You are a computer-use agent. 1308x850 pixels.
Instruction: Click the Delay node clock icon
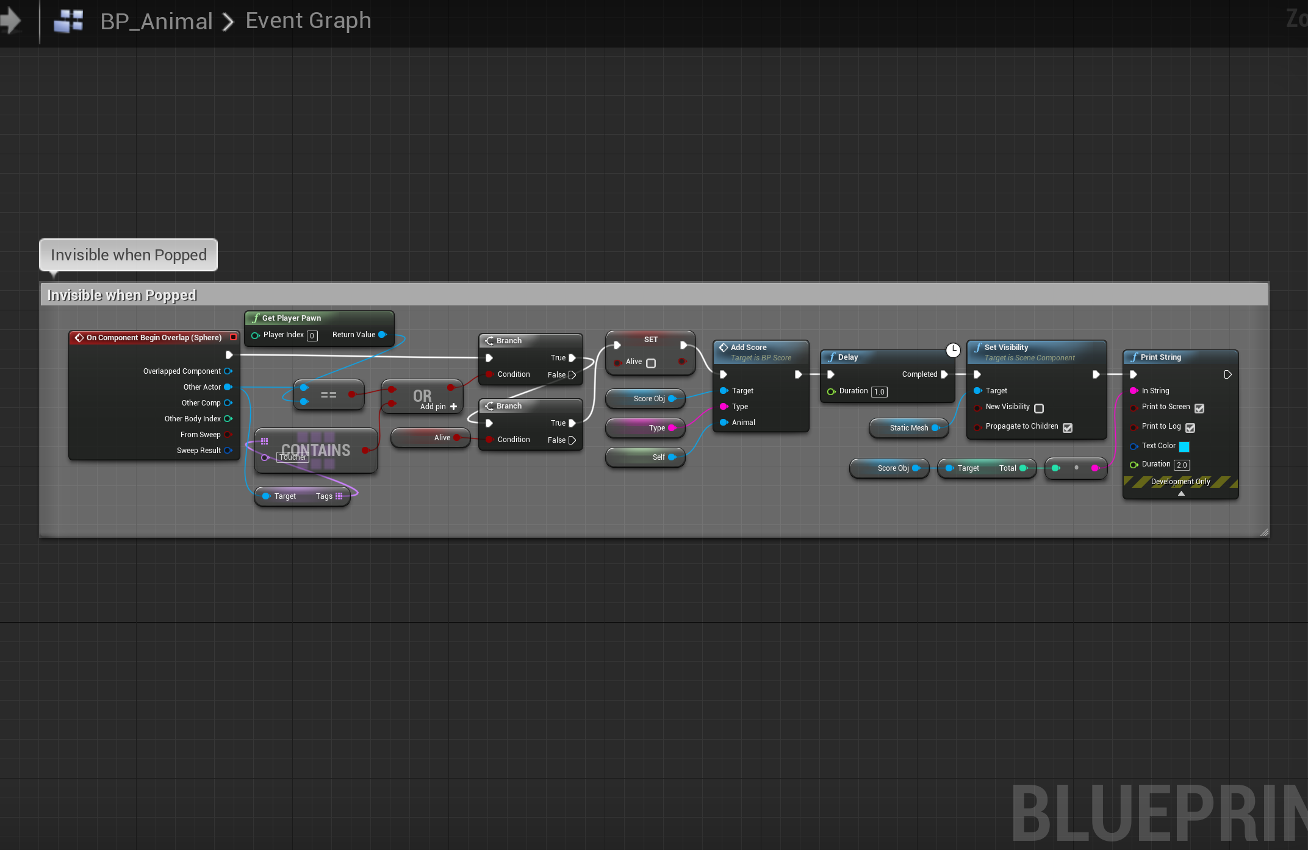(x=953, y=350)
